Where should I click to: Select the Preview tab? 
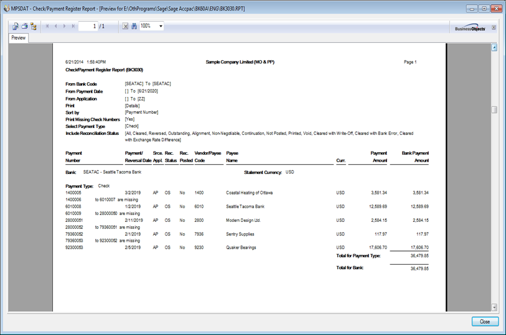19,38
